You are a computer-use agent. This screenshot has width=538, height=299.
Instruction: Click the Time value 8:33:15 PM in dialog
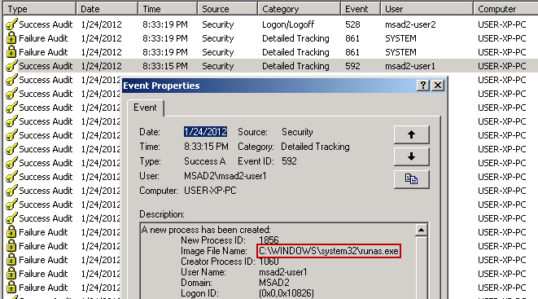tap(206, 147)
